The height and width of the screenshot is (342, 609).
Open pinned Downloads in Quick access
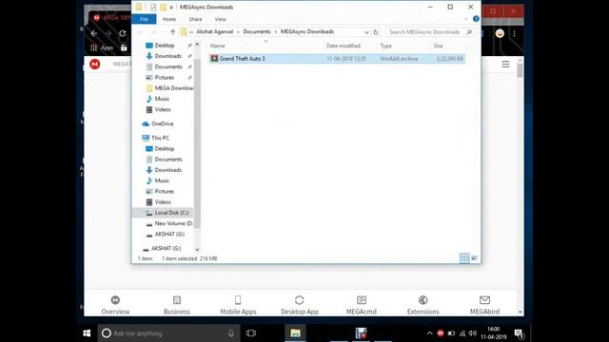click(x=167, y=56)
